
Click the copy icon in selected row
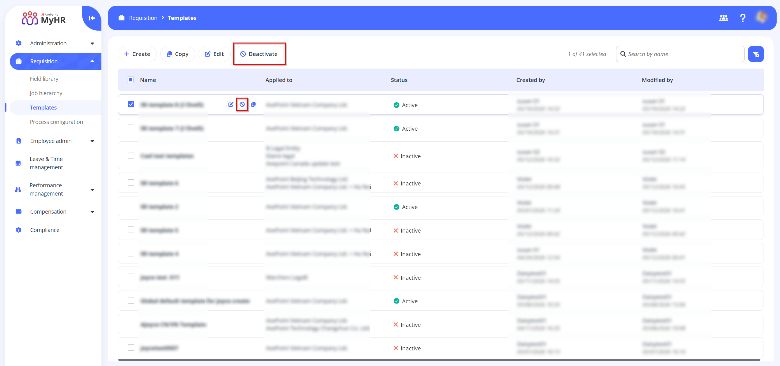253,104
